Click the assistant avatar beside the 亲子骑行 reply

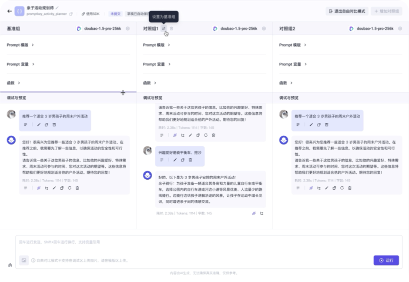pos(148,175)
